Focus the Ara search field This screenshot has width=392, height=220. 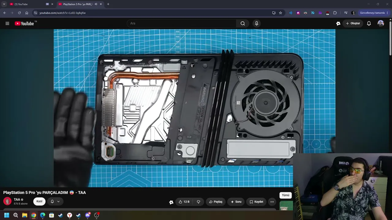point(182,24)
